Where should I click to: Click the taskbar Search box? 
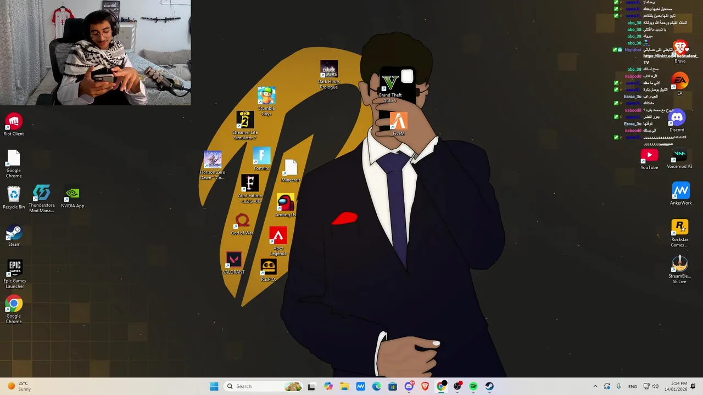[264, 386]
